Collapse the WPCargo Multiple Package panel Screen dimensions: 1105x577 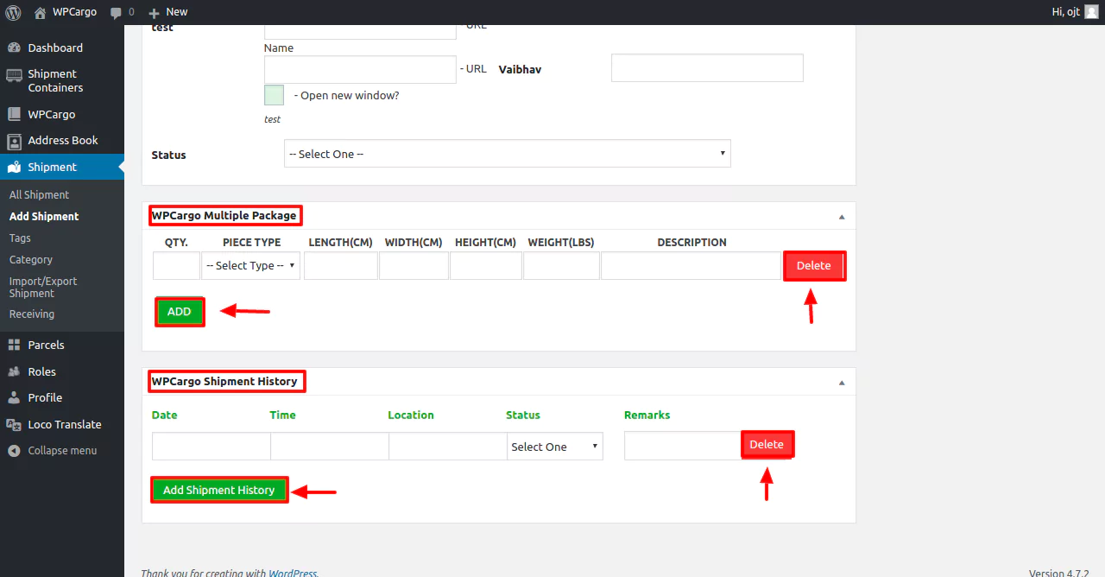(842, 217)
